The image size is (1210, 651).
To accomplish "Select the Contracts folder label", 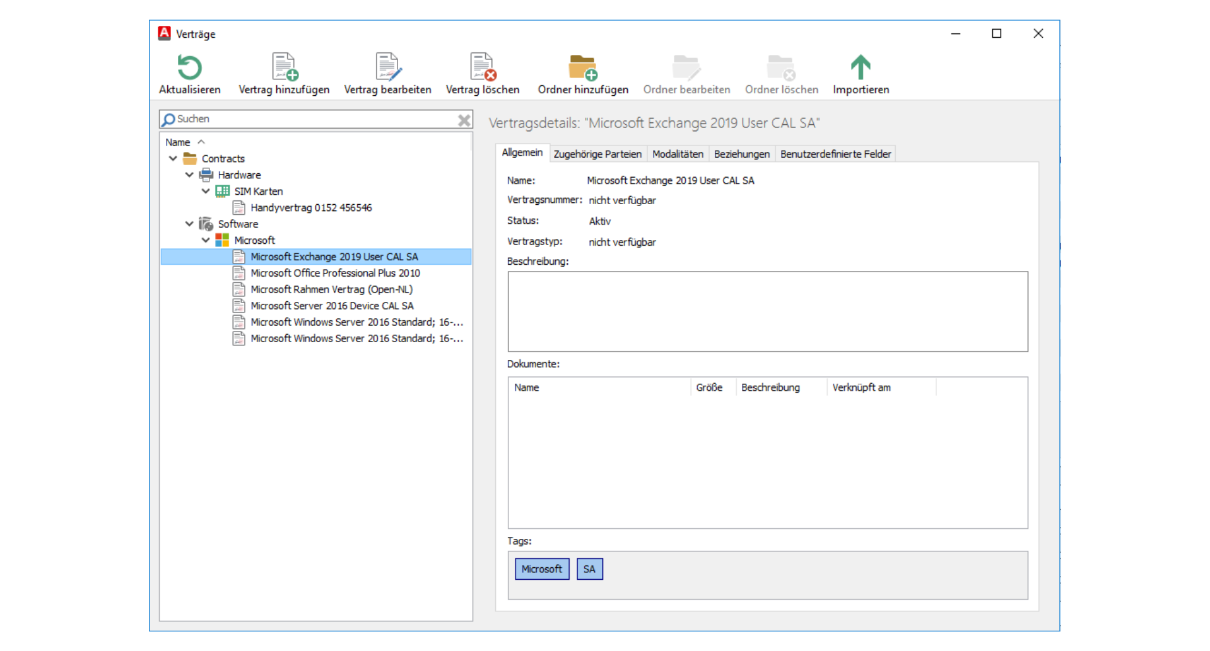I will point(223,159).
